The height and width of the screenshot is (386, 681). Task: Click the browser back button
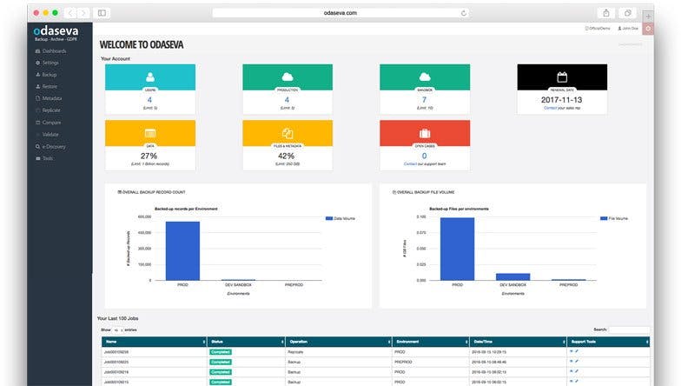point(70,13)
